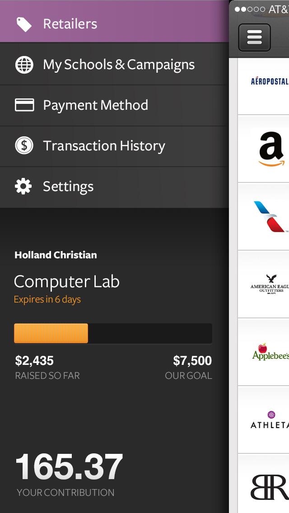Open the Retailers menu item
This screenshot has height=513, width=289.
click(x=70, y=24)
